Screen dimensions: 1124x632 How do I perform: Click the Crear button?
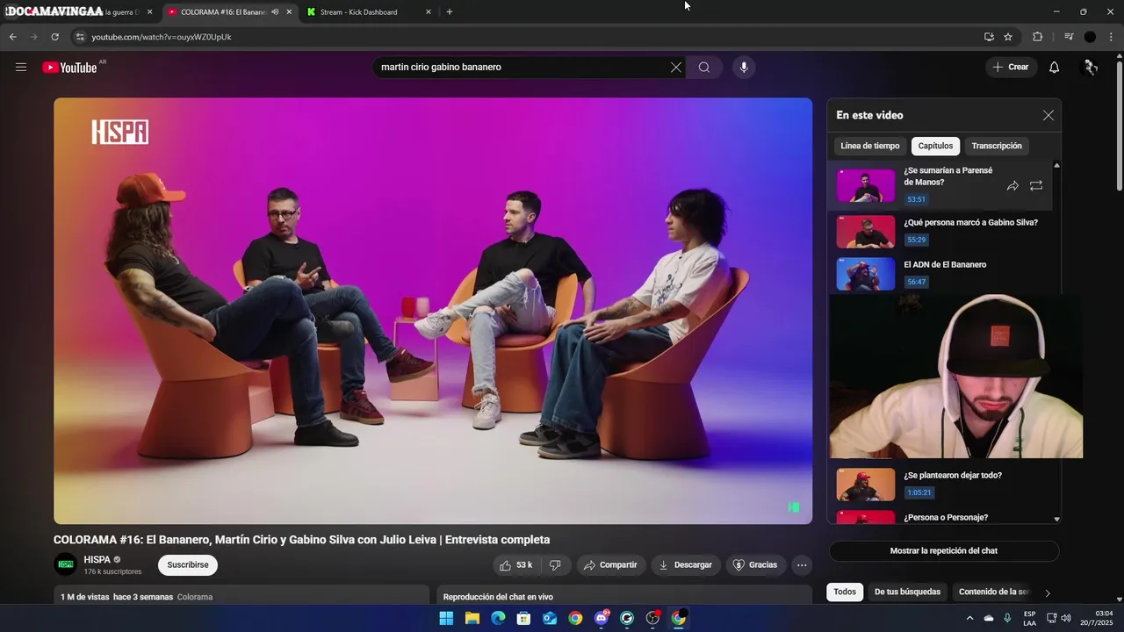(1010, 68)
